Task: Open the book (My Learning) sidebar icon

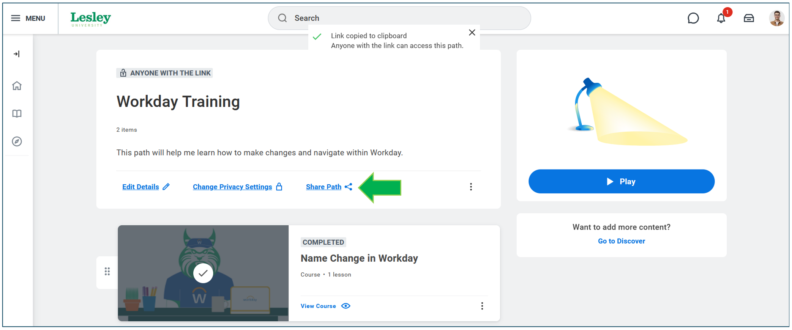Action: pyautogui.click(x=17, y=113)
